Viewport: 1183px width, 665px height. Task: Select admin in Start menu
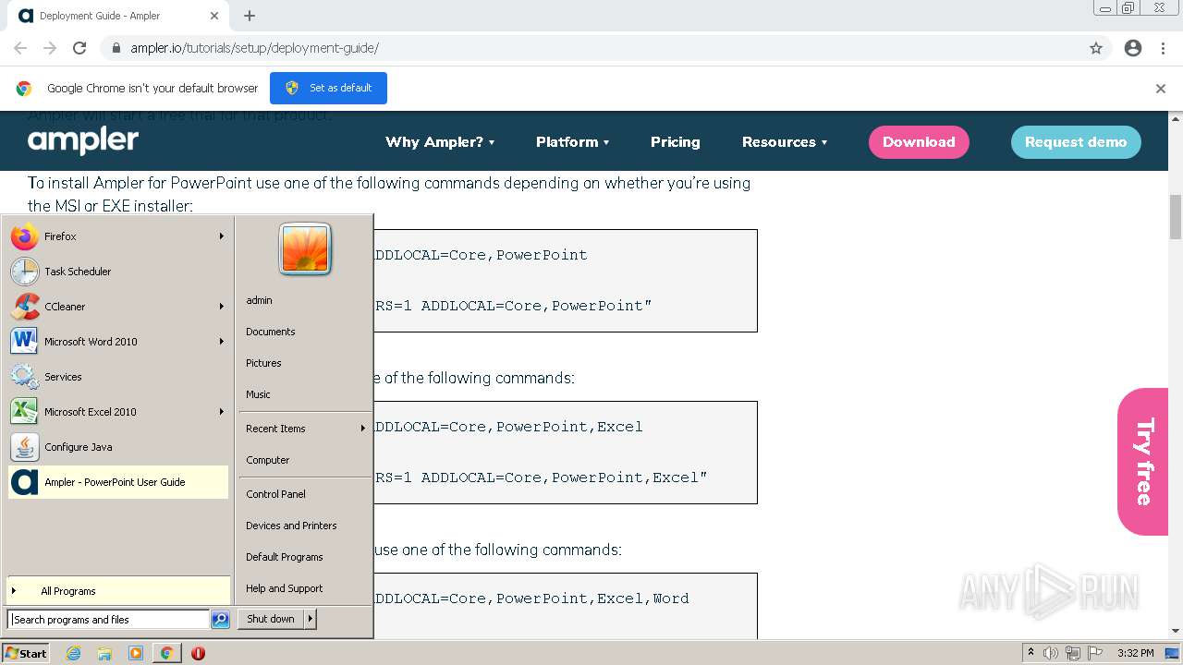pyautogui.click(x=259, y=300)
